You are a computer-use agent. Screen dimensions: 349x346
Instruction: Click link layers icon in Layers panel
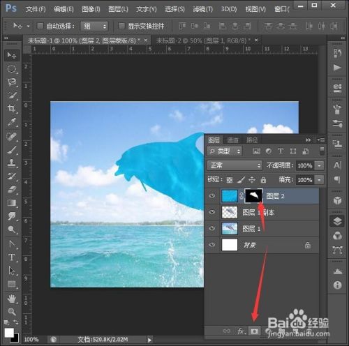pos(227,331)
